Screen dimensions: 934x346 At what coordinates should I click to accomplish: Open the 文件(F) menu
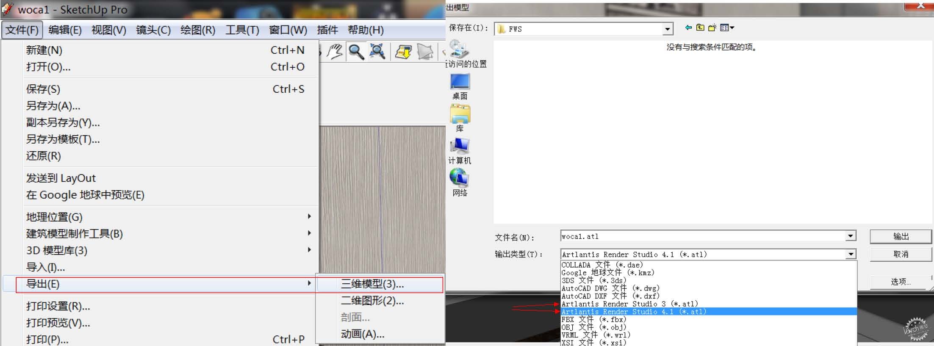22,30
